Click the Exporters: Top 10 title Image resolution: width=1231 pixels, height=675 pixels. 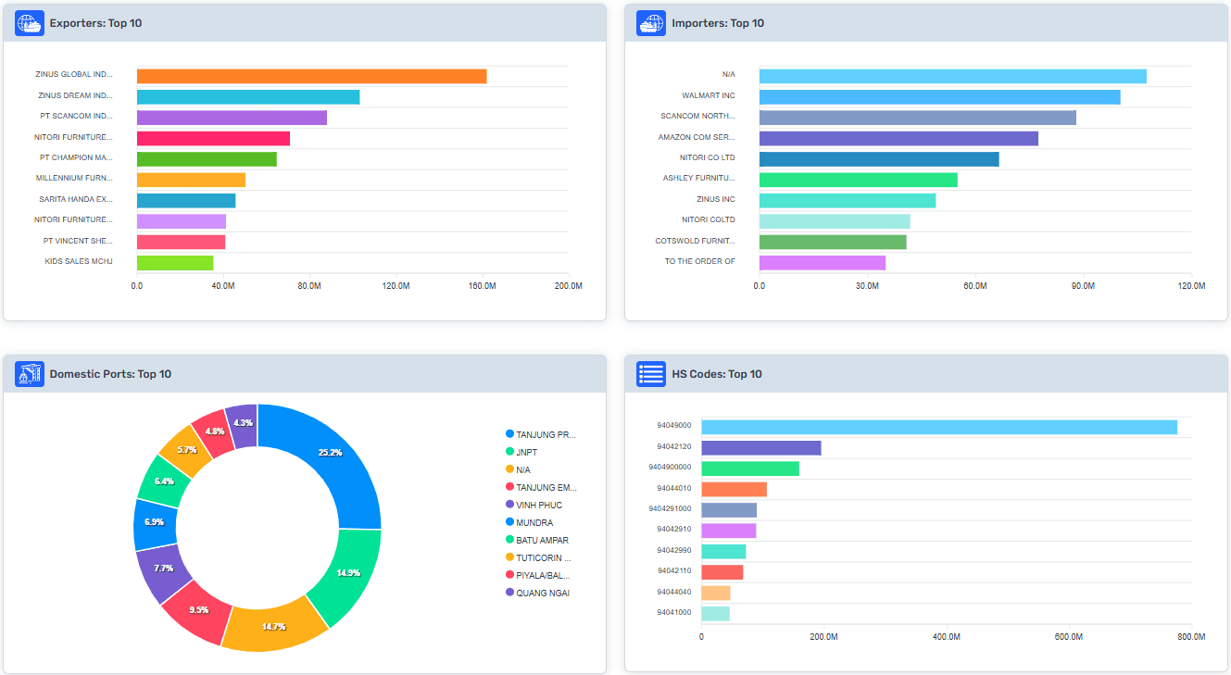pyautogui.click(x=95, y=23)
